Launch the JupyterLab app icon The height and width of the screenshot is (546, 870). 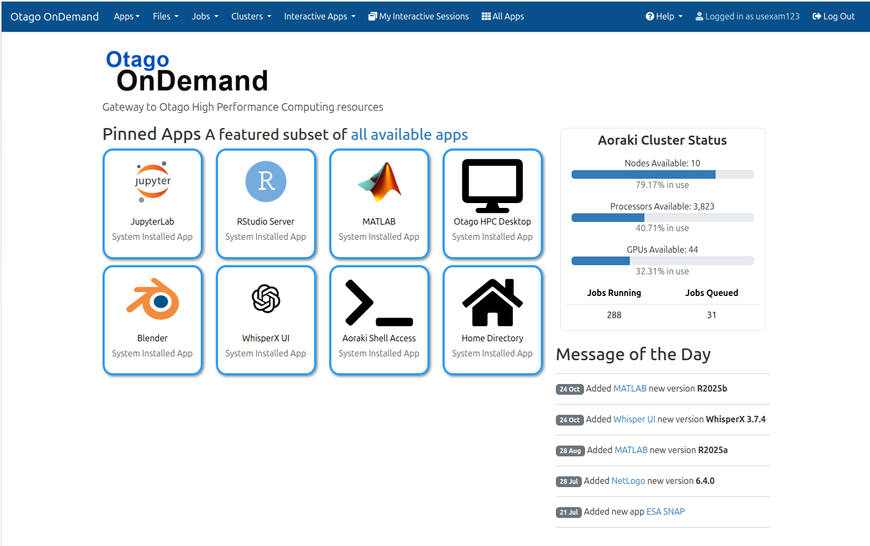pyautogui.click(x=153, y=182)
